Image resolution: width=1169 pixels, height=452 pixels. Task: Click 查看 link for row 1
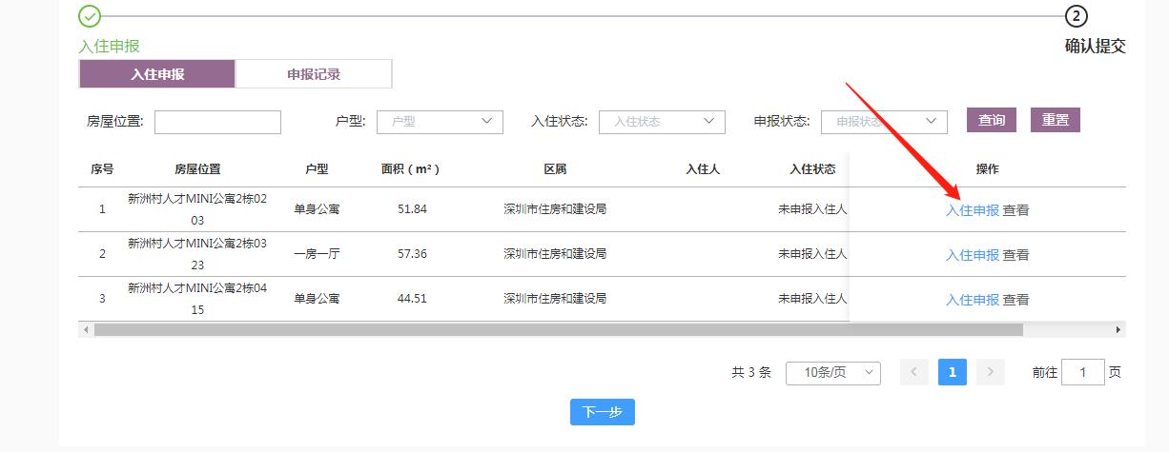[1015, 210]
